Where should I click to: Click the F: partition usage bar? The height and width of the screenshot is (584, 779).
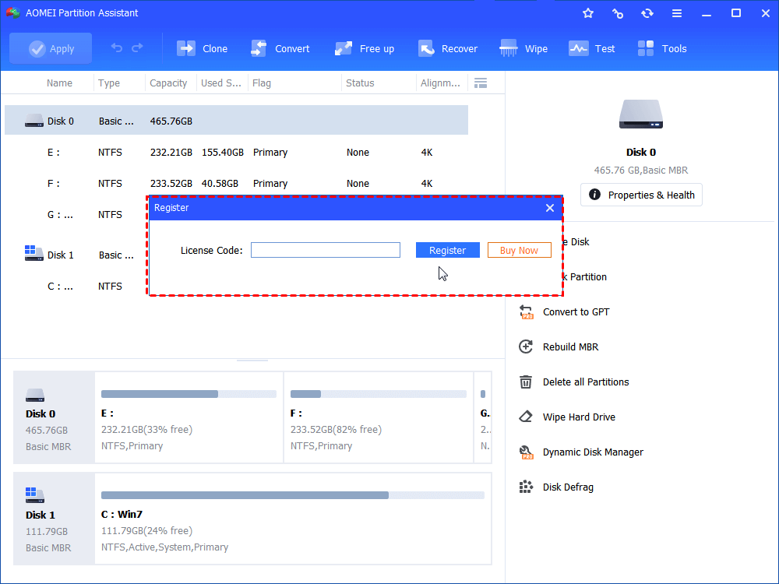pyautogui.click(x=379, y=394)
